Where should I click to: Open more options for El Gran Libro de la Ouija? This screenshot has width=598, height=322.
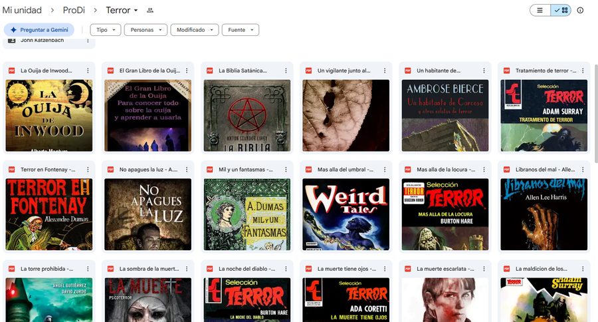point(187,71)
